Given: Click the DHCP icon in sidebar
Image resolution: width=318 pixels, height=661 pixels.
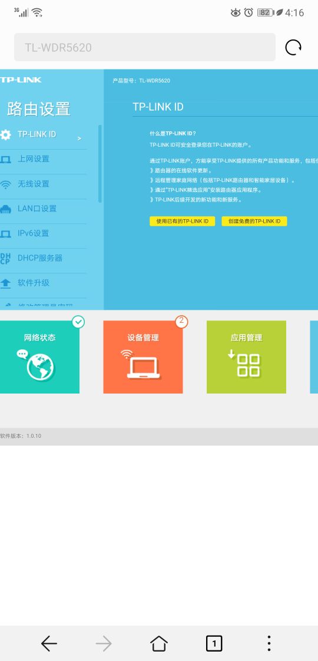Looking at the screenshot, I should pyautogui.click(x=5, y=259).
